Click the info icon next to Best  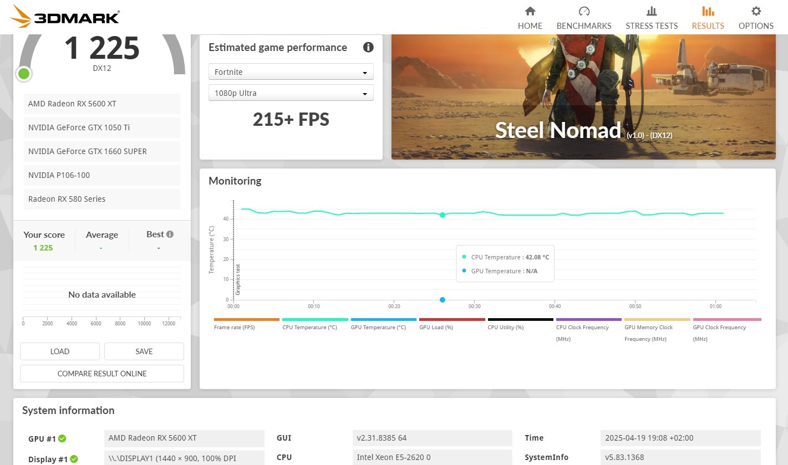point(170,234)
